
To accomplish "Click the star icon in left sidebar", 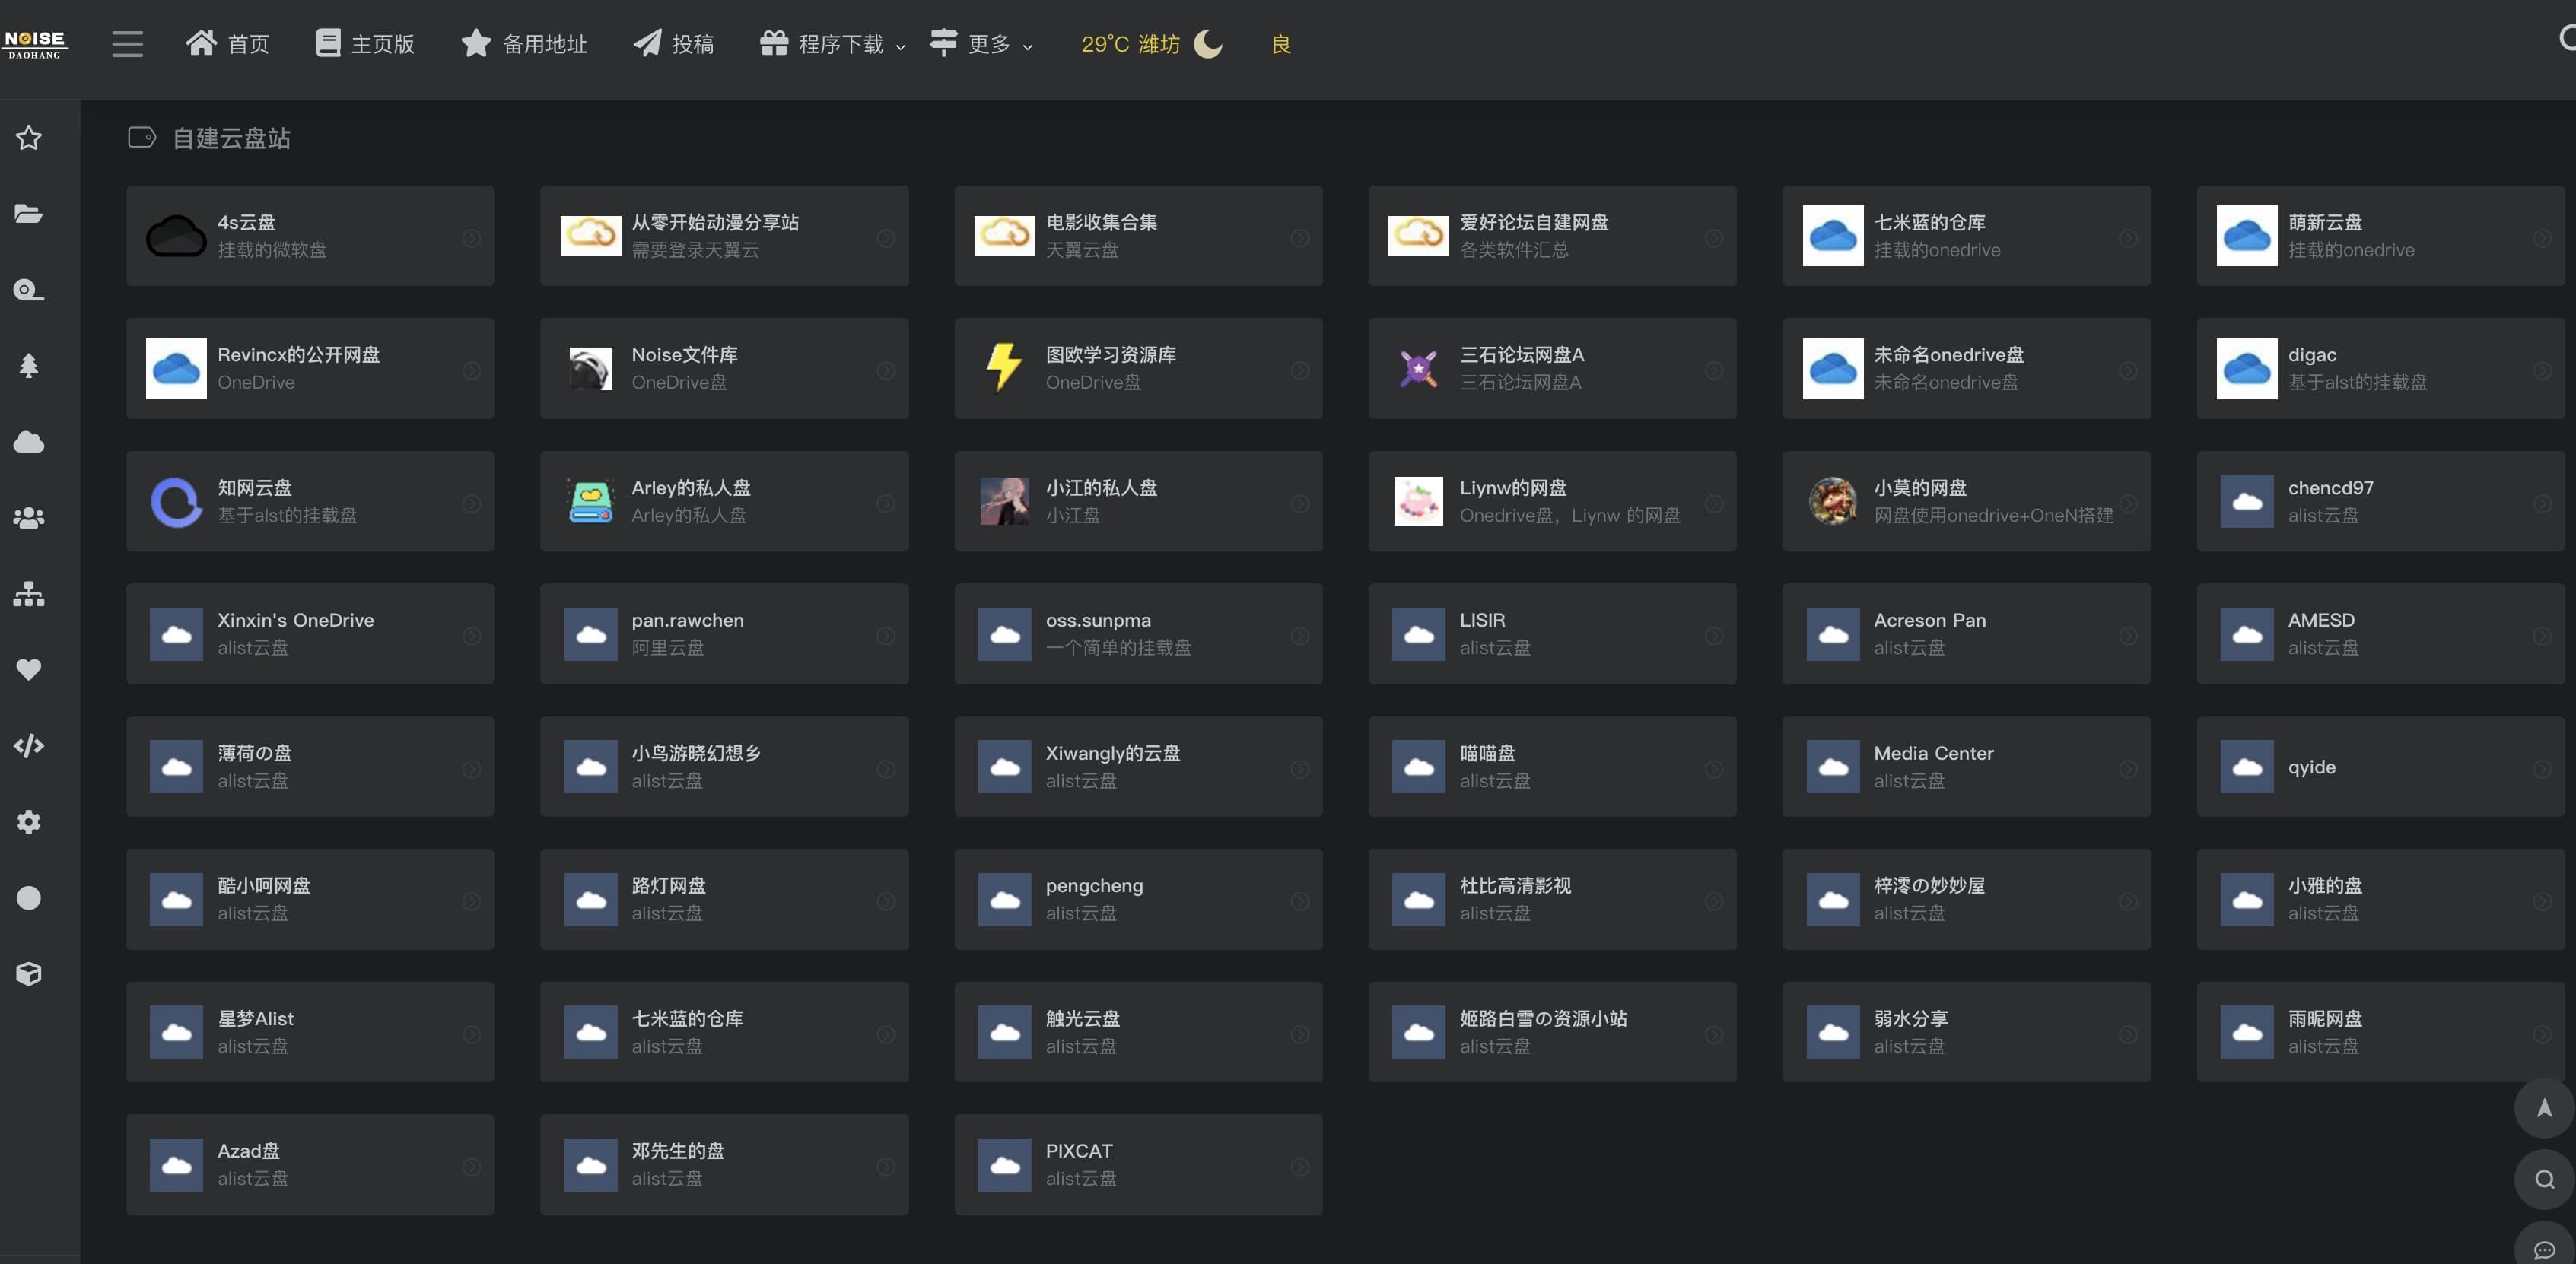I will (28, 138).
